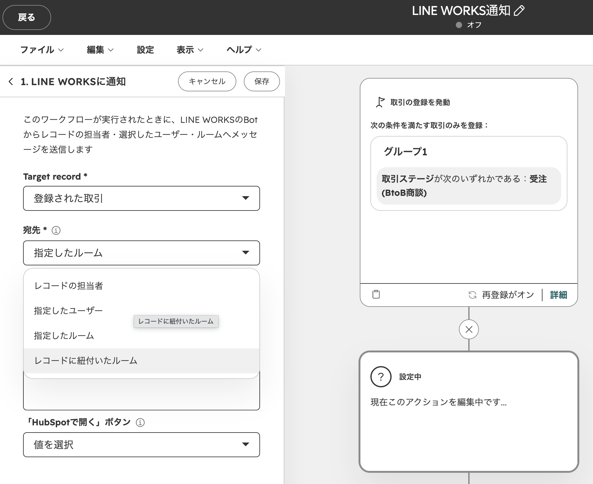Click the pencil icon to rename the workflow

[x=519, y=11]
